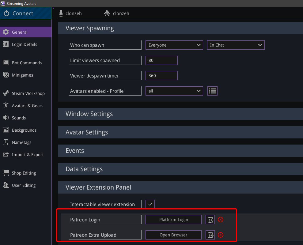Open the Minigames page
The width and height of the screenshot is (303, 245).
pos(26,75)
